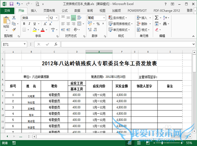Copy selection with the copy icon
This screenshot has width=197, height=146.
(x=14, y=24)
